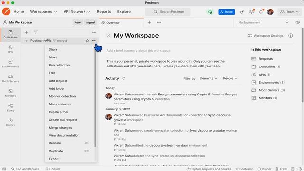This screenshot has height=171, width=304.
Task: Open the tab options three-dot menu
Action: (x=159, y=22)
